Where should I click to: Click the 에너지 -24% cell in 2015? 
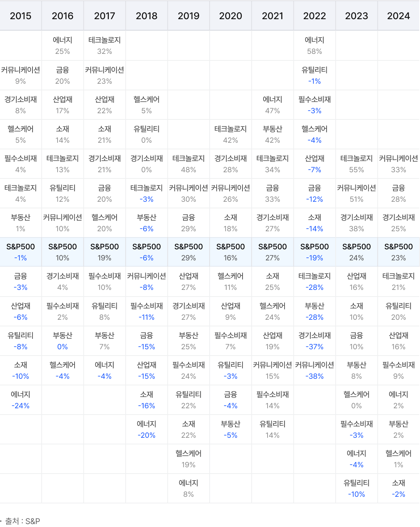(21, 400)
